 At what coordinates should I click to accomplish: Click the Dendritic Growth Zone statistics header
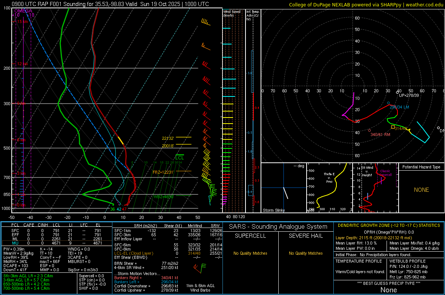389,226
